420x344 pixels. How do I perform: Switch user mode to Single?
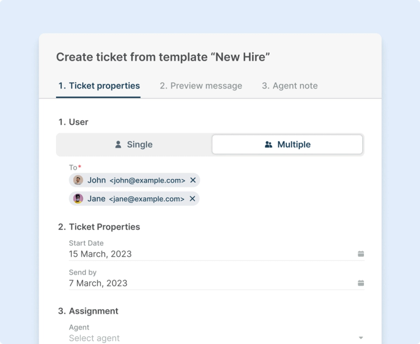(134, 145)
